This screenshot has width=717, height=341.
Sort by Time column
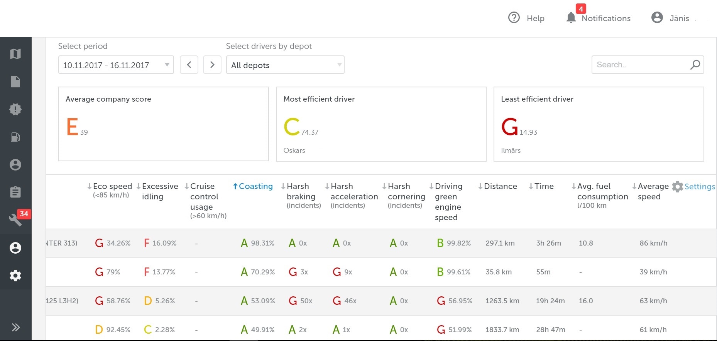(x=541, y=186)
